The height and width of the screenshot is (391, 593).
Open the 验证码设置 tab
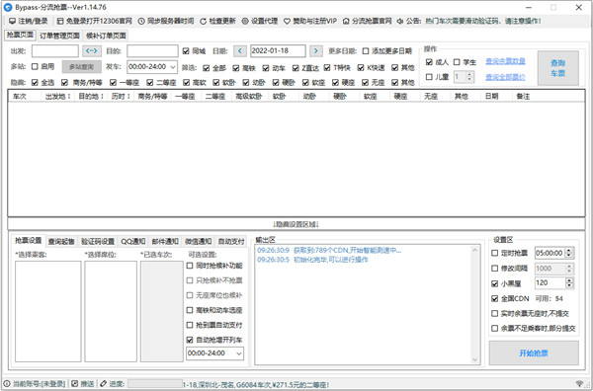[98, 241]
